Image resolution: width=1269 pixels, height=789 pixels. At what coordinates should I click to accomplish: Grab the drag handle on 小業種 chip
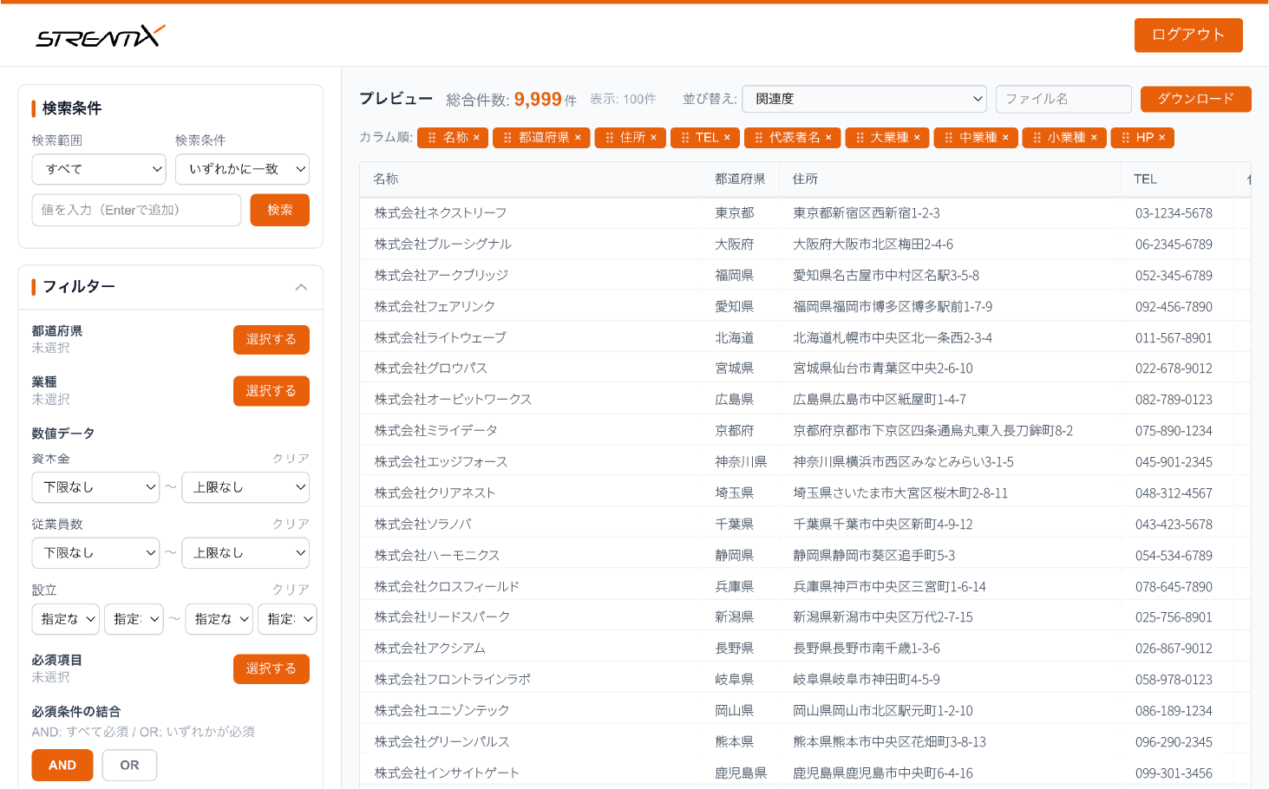pyautogui.click(x=1037, y=138)
